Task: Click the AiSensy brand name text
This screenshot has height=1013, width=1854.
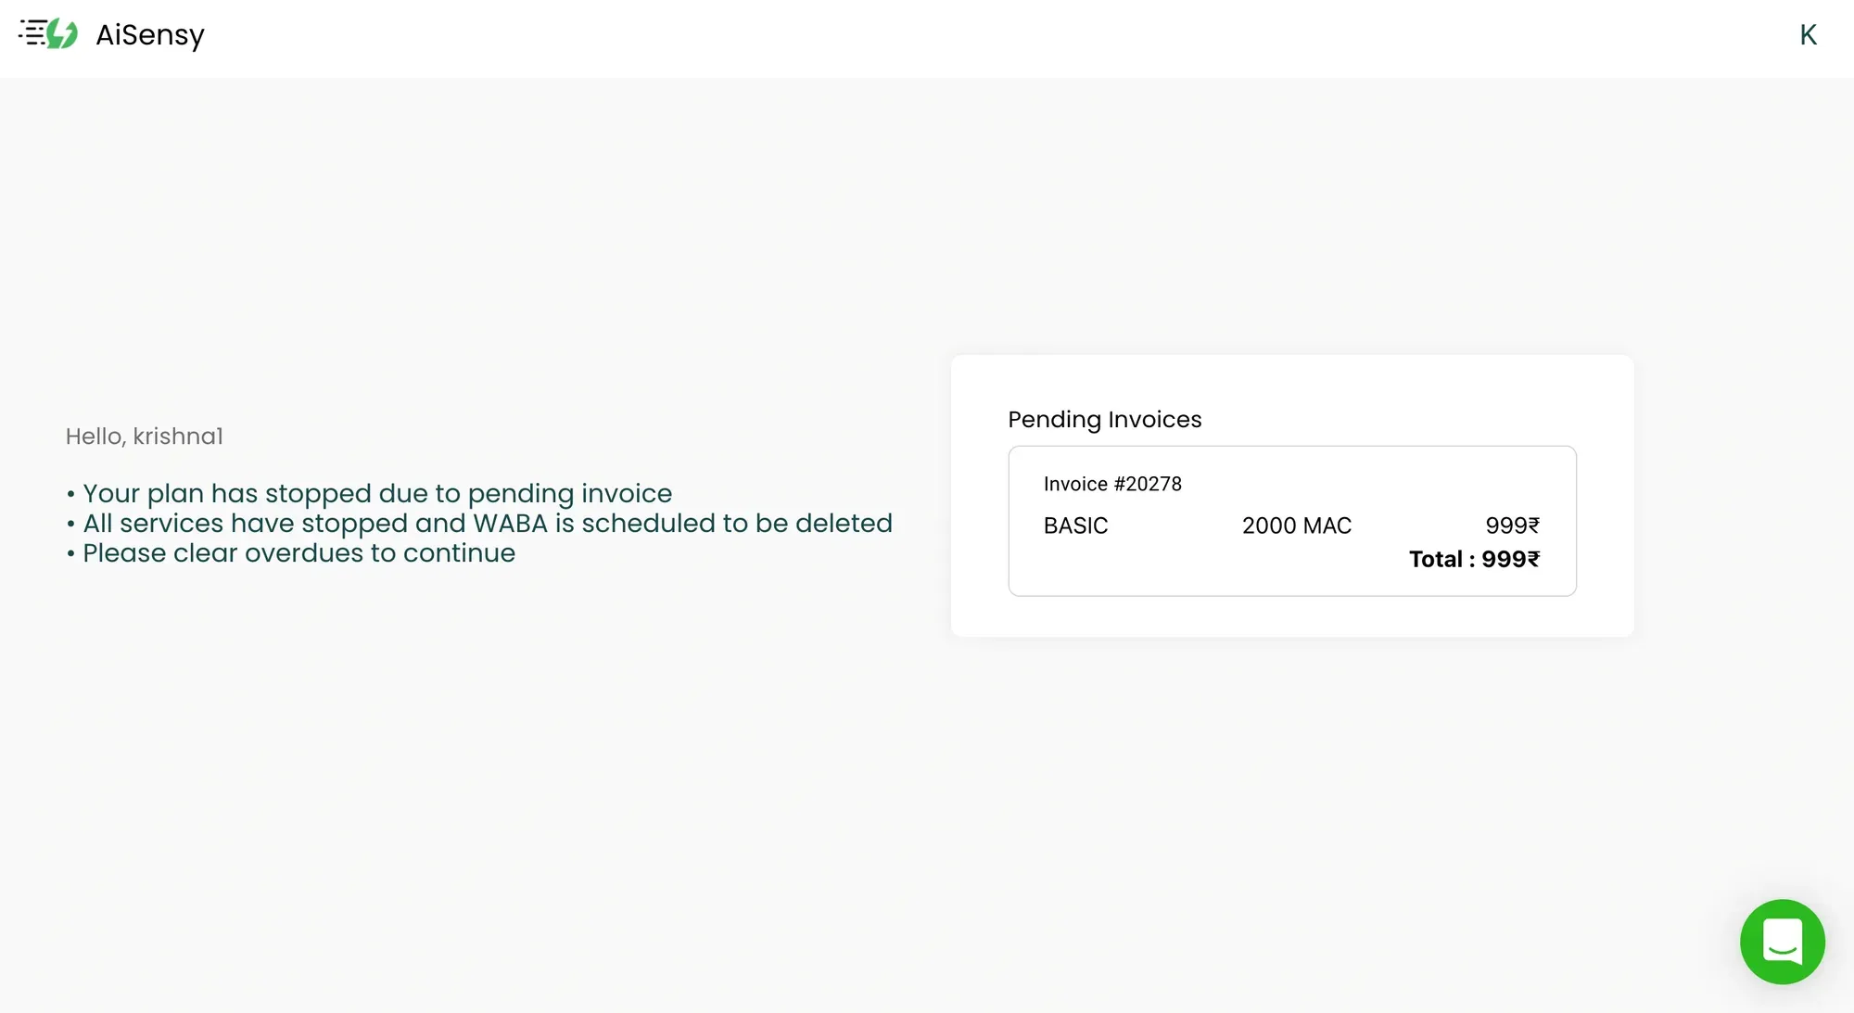Action: point(150,35)
